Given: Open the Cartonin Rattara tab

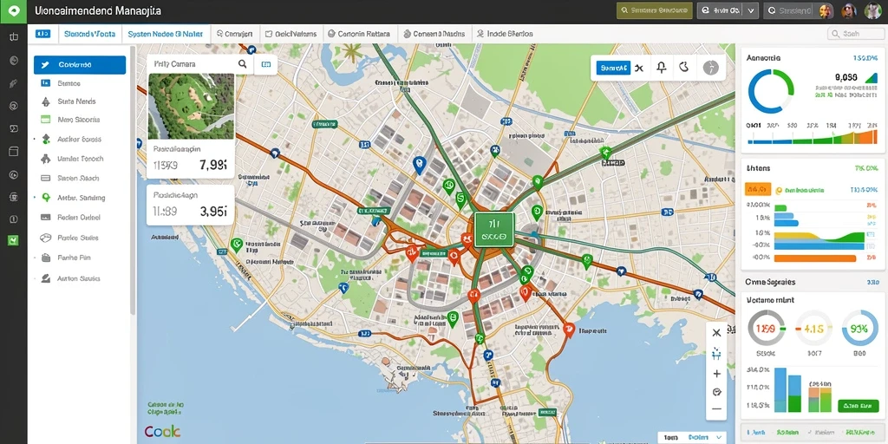Looking at the screenshot, I should 359,34.
